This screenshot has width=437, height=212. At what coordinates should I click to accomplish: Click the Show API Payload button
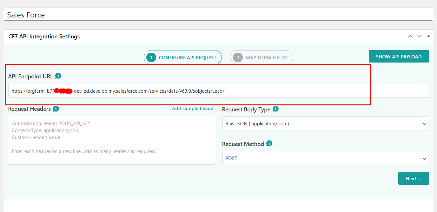tap(399, 56)
